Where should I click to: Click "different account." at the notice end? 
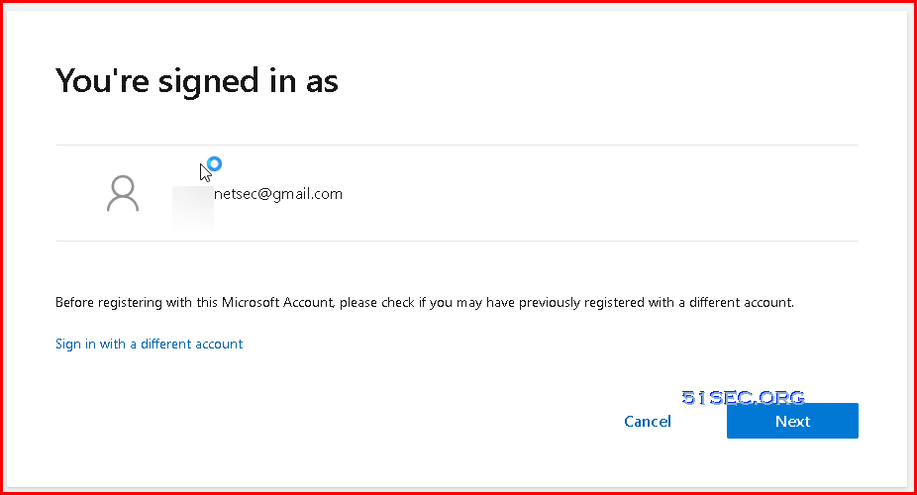coord(742,303)
